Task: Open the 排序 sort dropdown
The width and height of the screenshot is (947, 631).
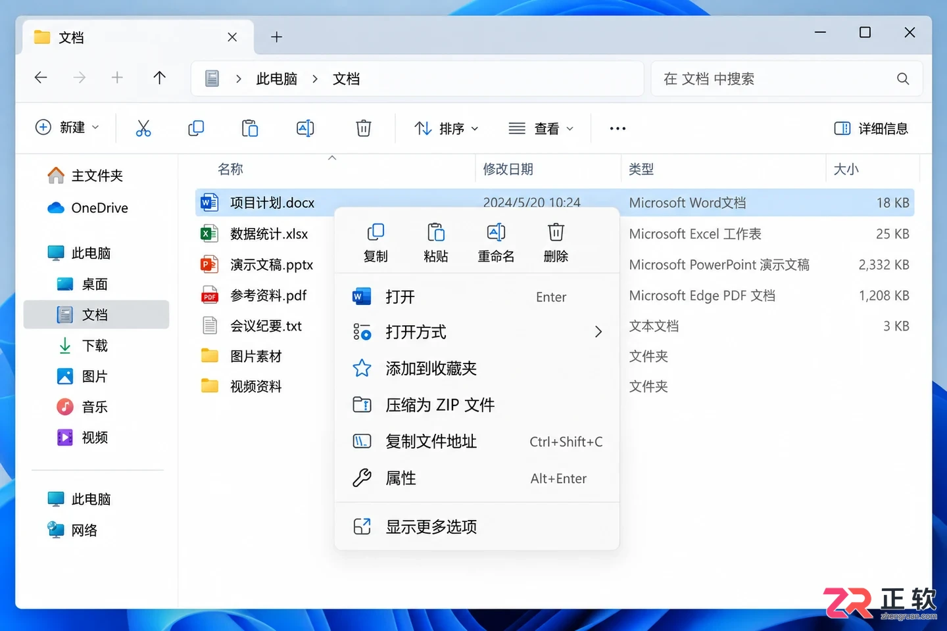Action: pos(447,128)
